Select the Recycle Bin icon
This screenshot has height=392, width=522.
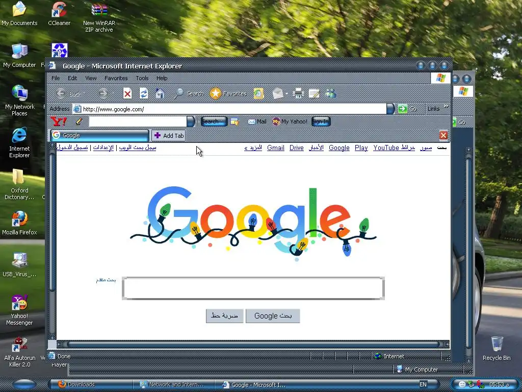tap(497, 348)
